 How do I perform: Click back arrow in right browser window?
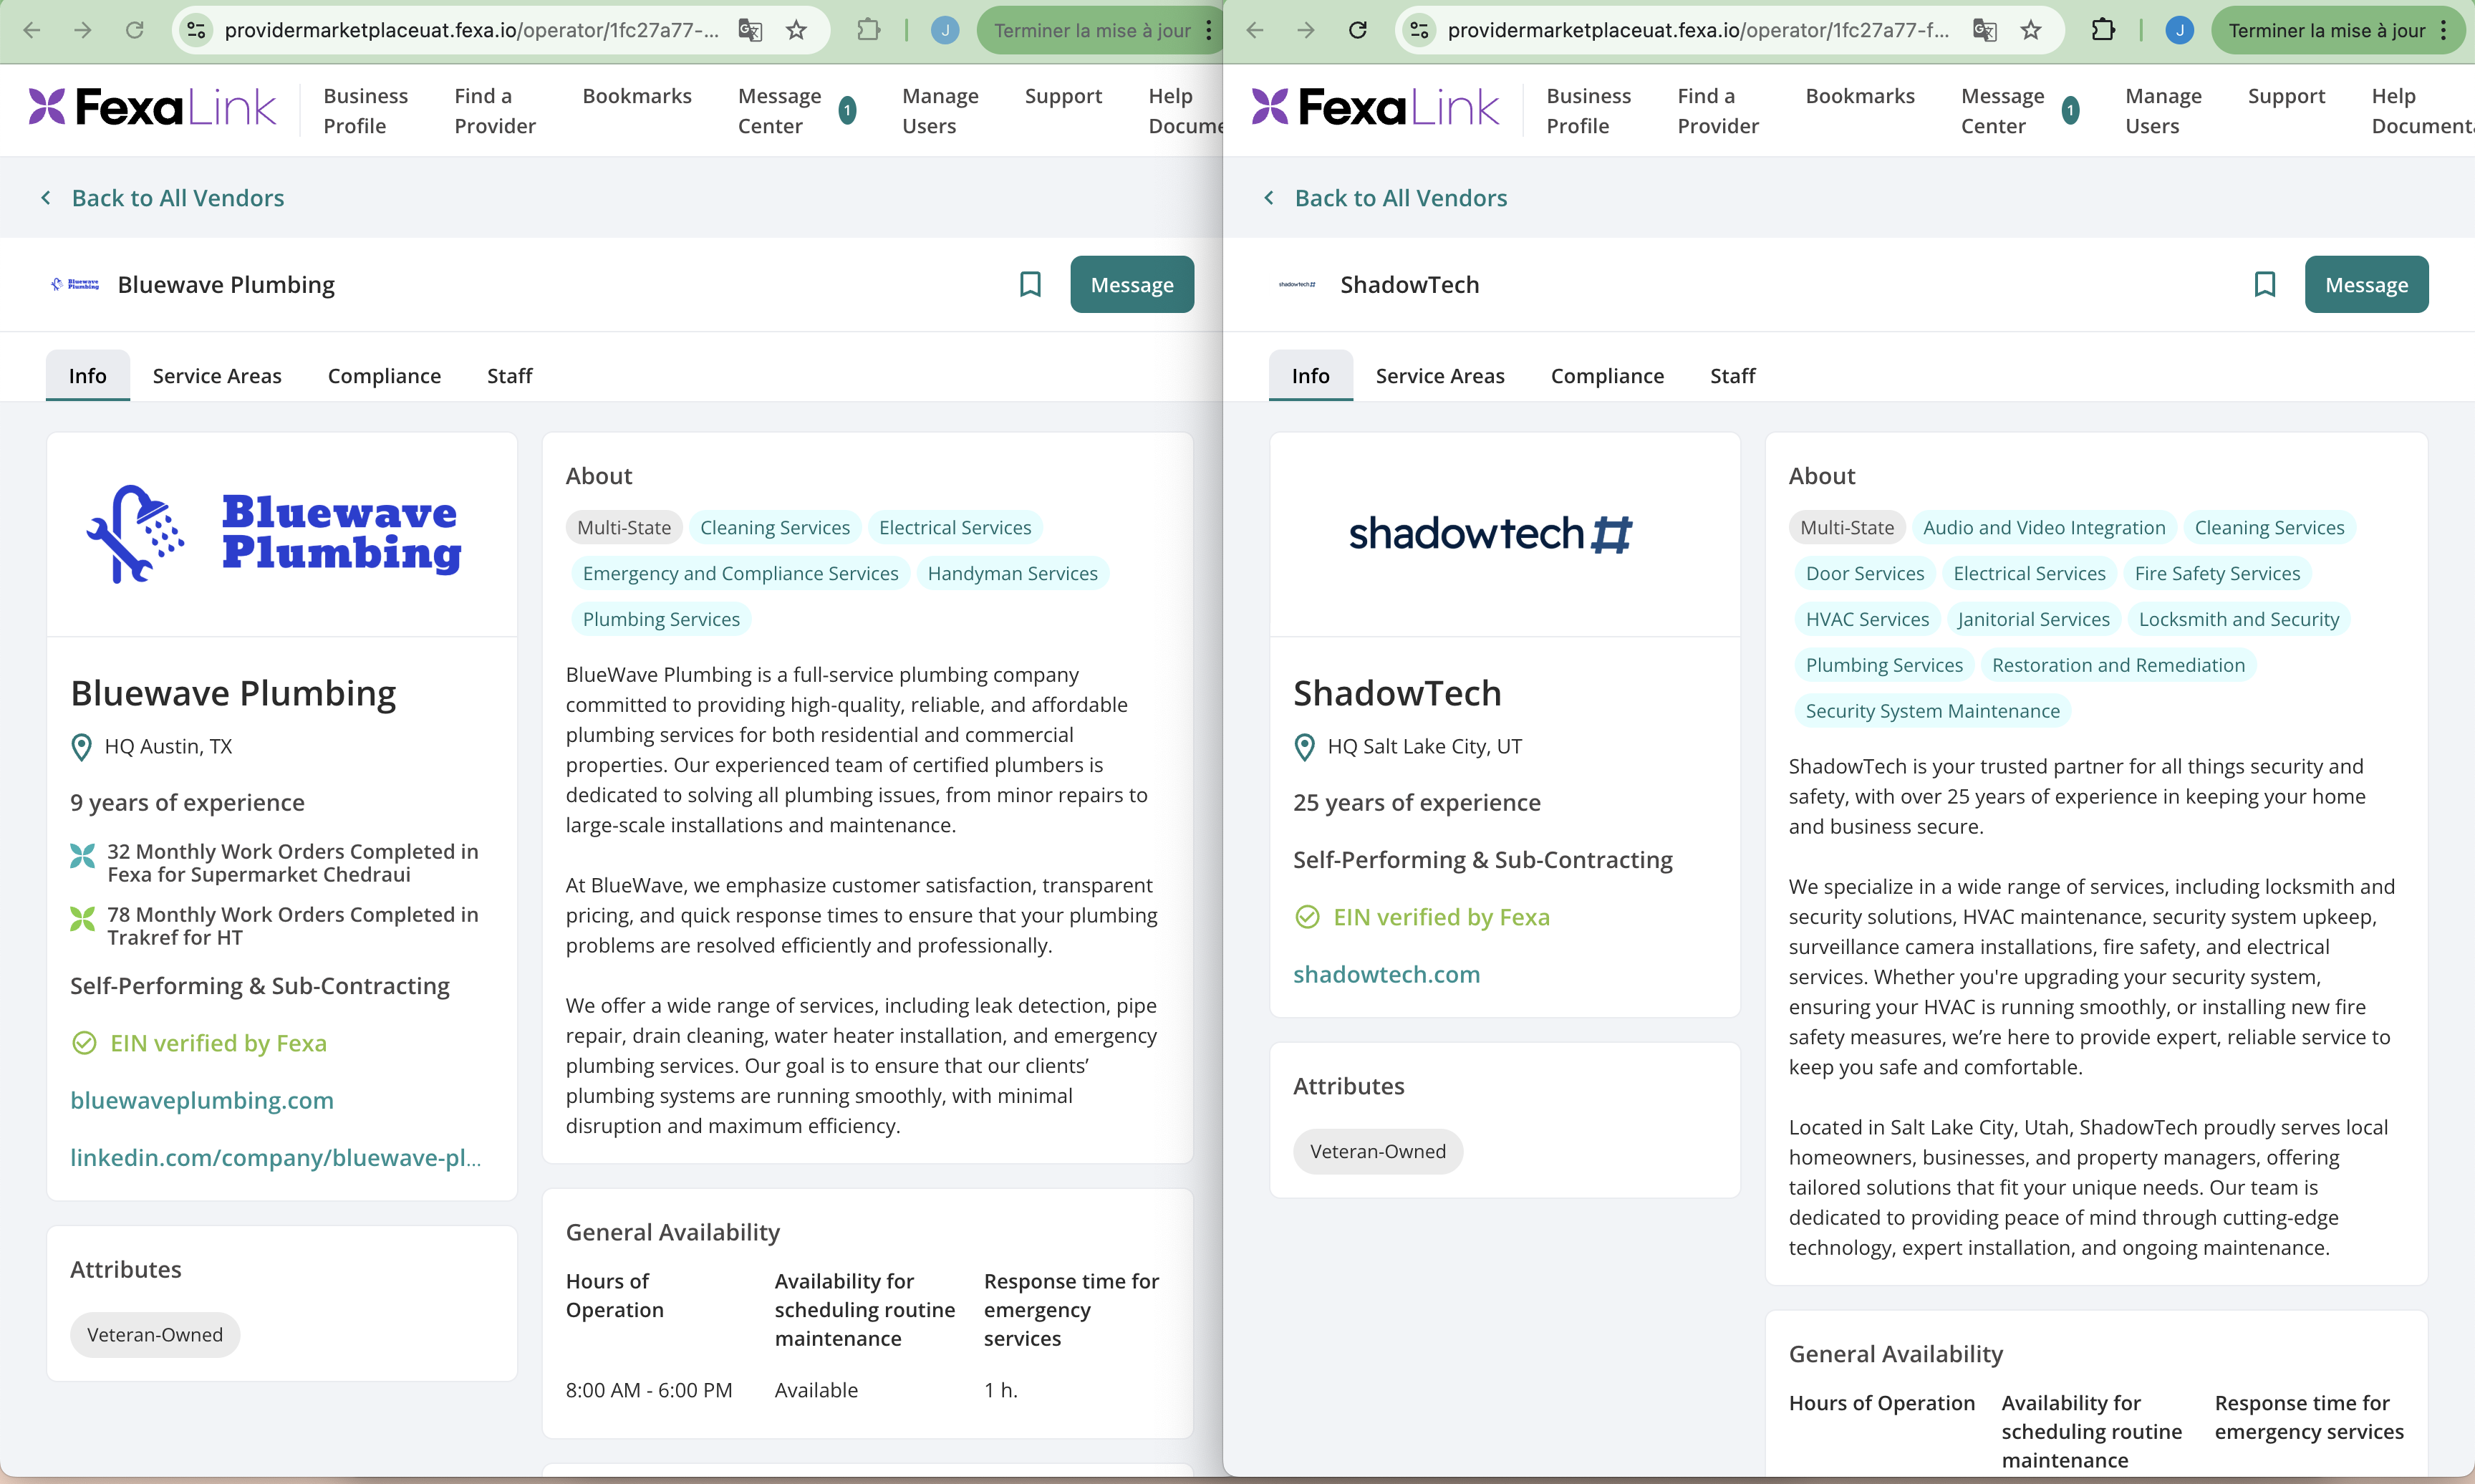(1255, 30)
